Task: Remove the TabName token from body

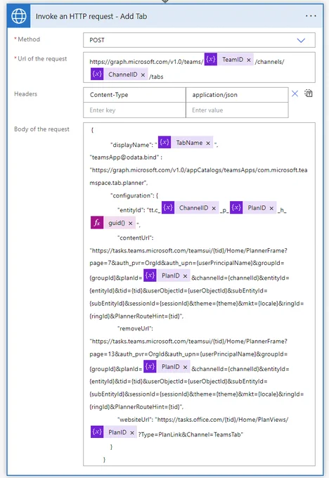Action: pos(208,143)
